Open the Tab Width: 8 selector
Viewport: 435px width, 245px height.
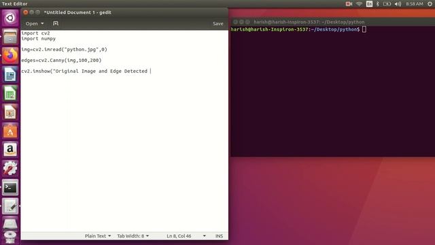click(x=133, y=236)
